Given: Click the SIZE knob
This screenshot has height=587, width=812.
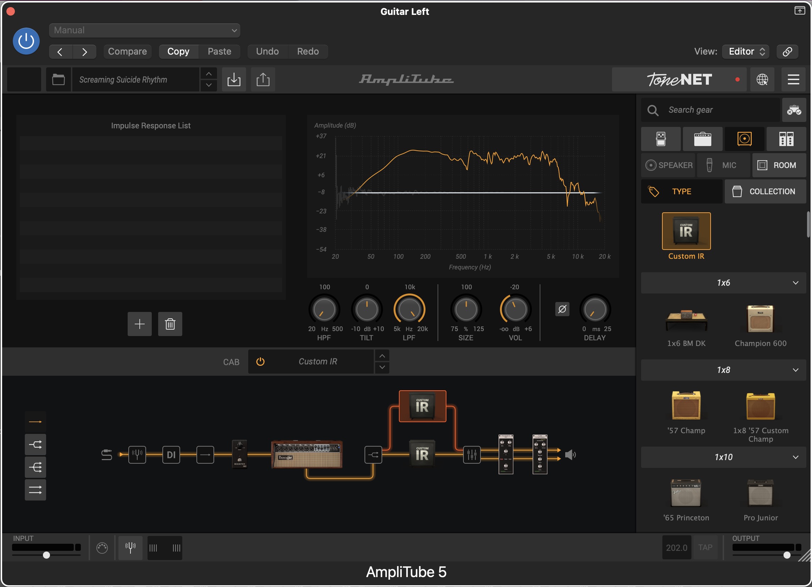Looking at the screenshot, I should coord(466,309).
